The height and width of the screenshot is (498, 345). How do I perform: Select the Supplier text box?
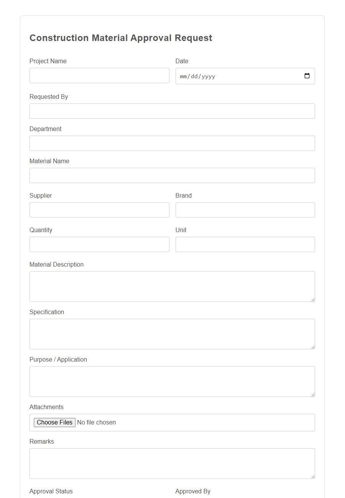pyautogui.click(x=99, y=210)
